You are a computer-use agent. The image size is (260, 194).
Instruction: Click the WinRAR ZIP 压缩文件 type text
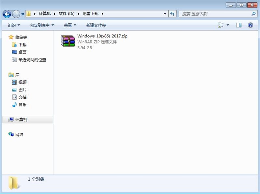(97, 42)
